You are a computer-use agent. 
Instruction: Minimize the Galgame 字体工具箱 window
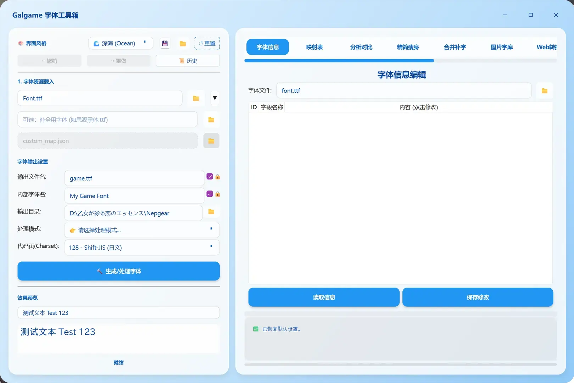click(505, 15)
